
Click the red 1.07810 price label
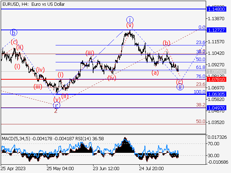(x=217, y=80)
